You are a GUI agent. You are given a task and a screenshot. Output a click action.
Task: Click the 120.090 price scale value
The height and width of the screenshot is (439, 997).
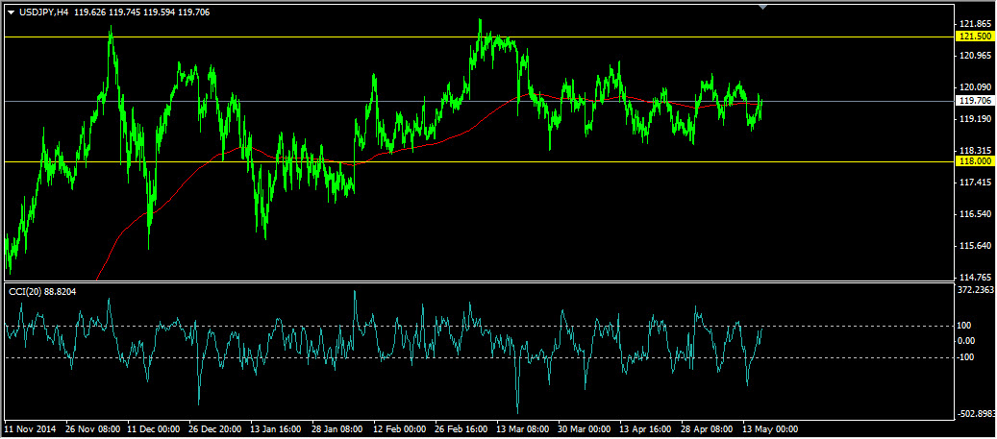pos(975,87)
